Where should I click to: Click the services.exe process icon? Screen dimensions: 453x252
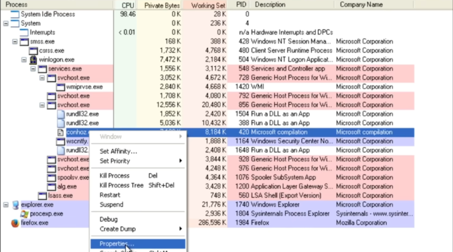[x=42, y=69]
